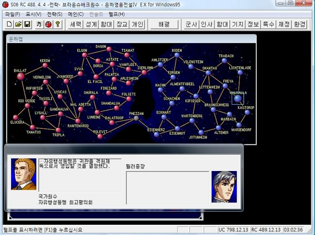Select the TANATUS star system
Image resolution: width=315 pixels, height=235 pixels.
point(32,127)
